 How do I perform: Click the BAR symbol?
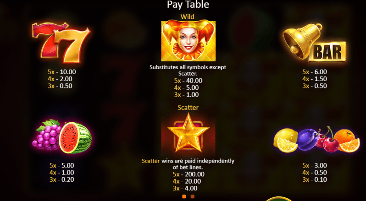click(x=328, y=52)
